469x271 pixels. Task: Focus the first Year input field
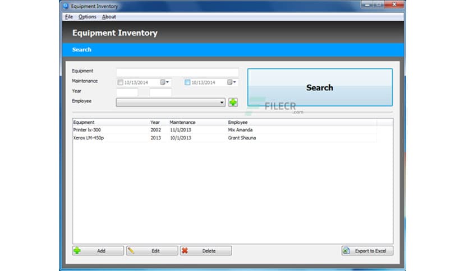coord(127,92)
